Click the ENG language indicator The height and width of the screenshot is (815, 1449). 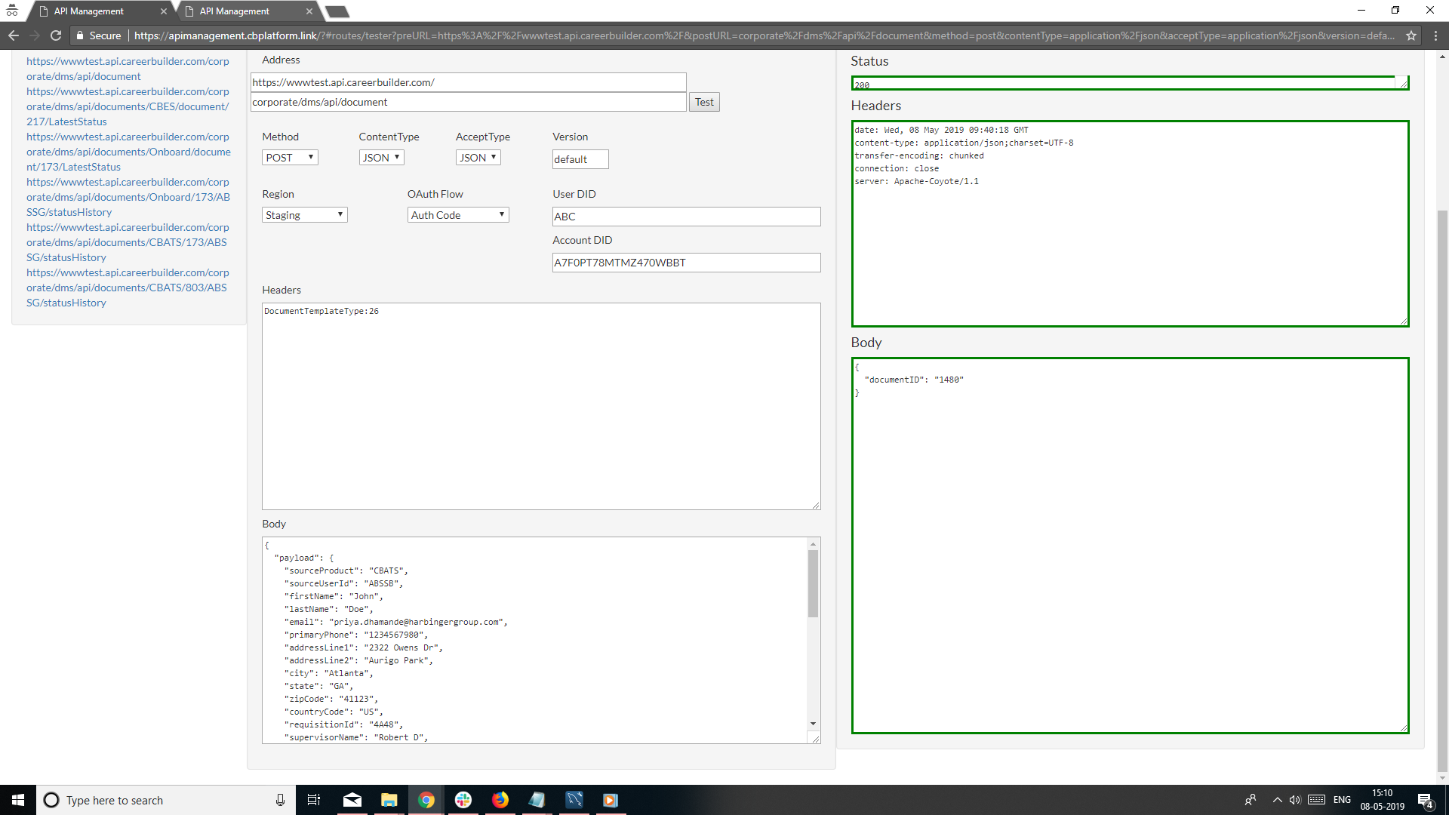pyautogui.click(x=1342, y=800)
